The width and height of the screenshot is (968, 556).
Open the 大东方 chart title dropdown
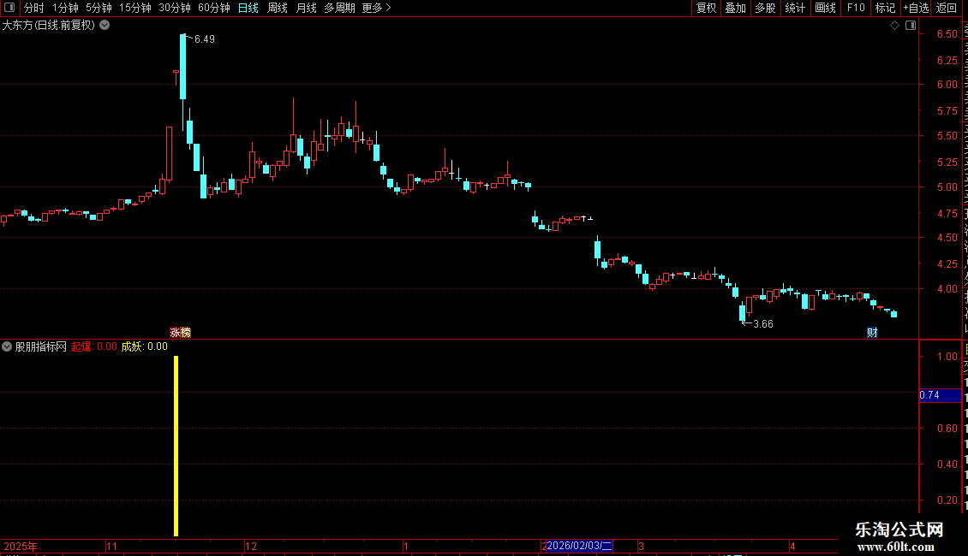click(x=105, y=26)
